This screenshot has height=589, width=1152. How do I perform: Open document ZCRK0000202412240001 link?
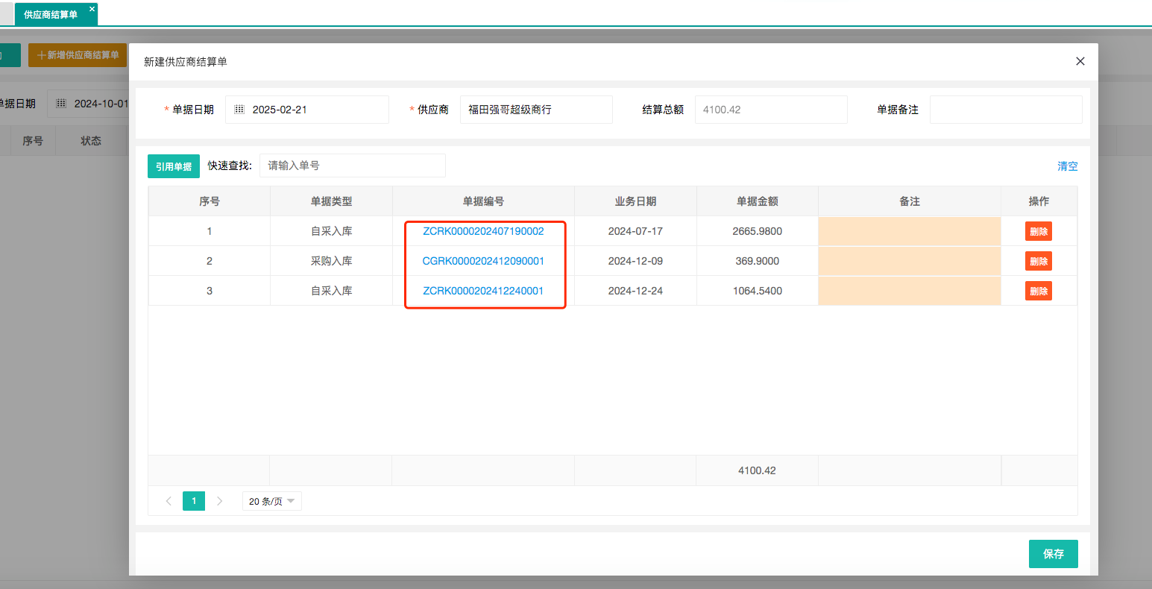(483, 291)
